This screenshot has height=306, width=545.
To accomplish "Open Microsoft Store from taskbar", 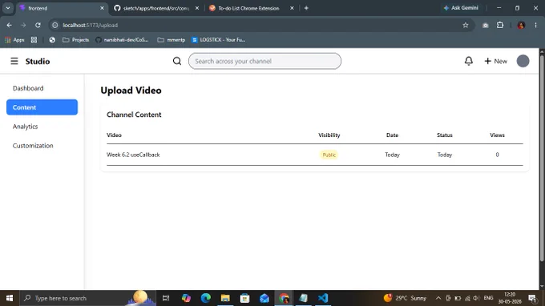I will click(244, 298).
